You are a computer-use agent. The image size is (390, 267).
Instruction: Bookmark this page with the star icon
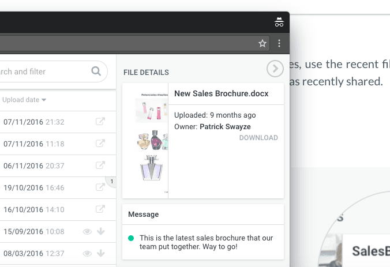click(x=262, y=43)
